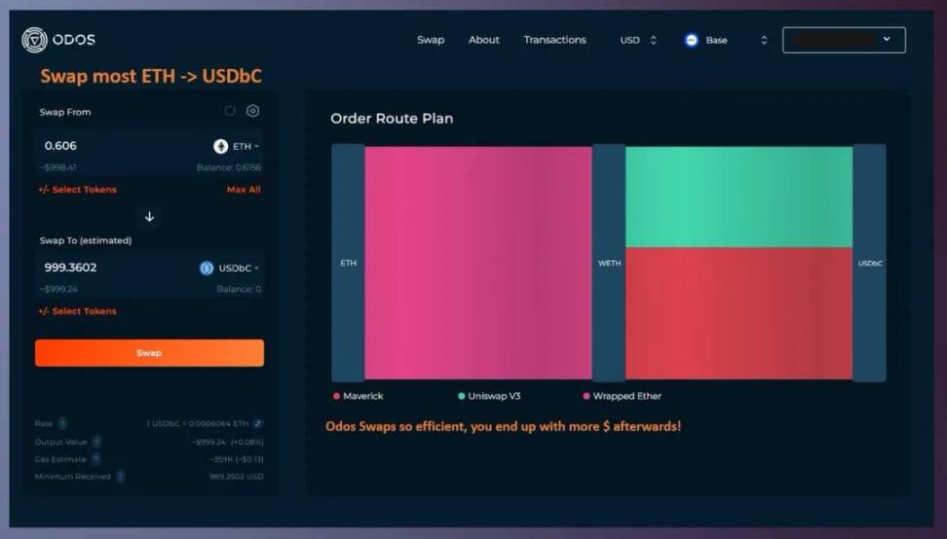The width and height of the screenshot is (947, 539).
Task: Click the Uniswap V3 route block
Action: point(739,198)
